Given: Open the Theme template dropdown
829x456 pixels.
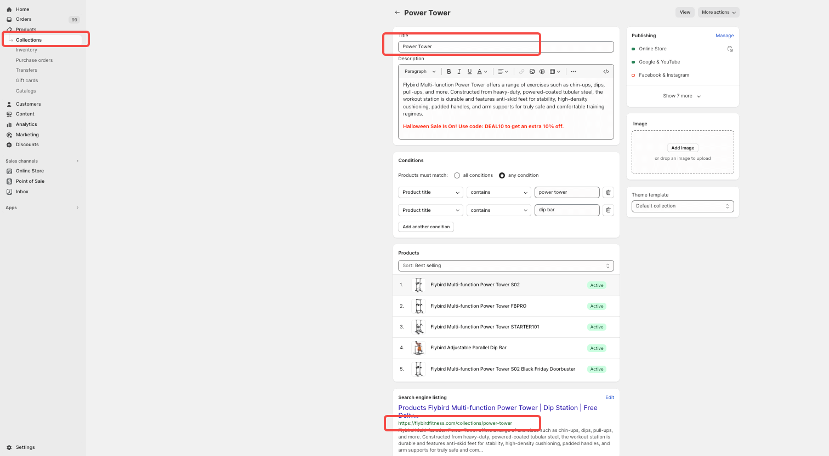Looking at the screenshot, I should pos(682,206).
